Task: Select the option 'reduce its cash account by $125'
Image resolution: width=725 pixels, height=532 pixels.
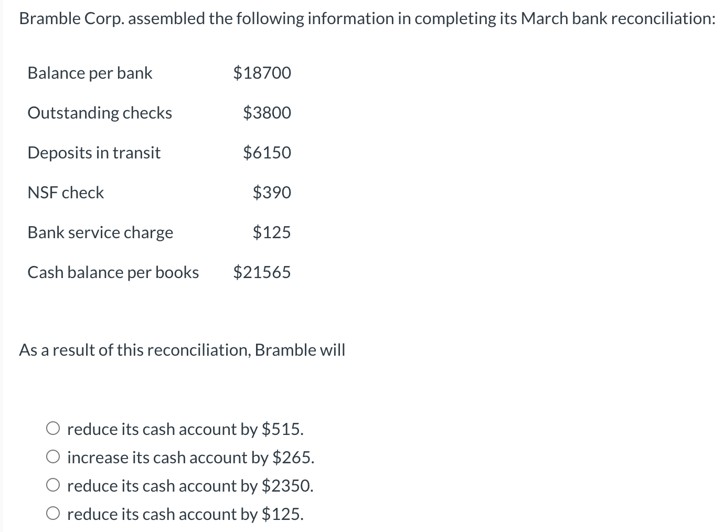Action: 186,514
